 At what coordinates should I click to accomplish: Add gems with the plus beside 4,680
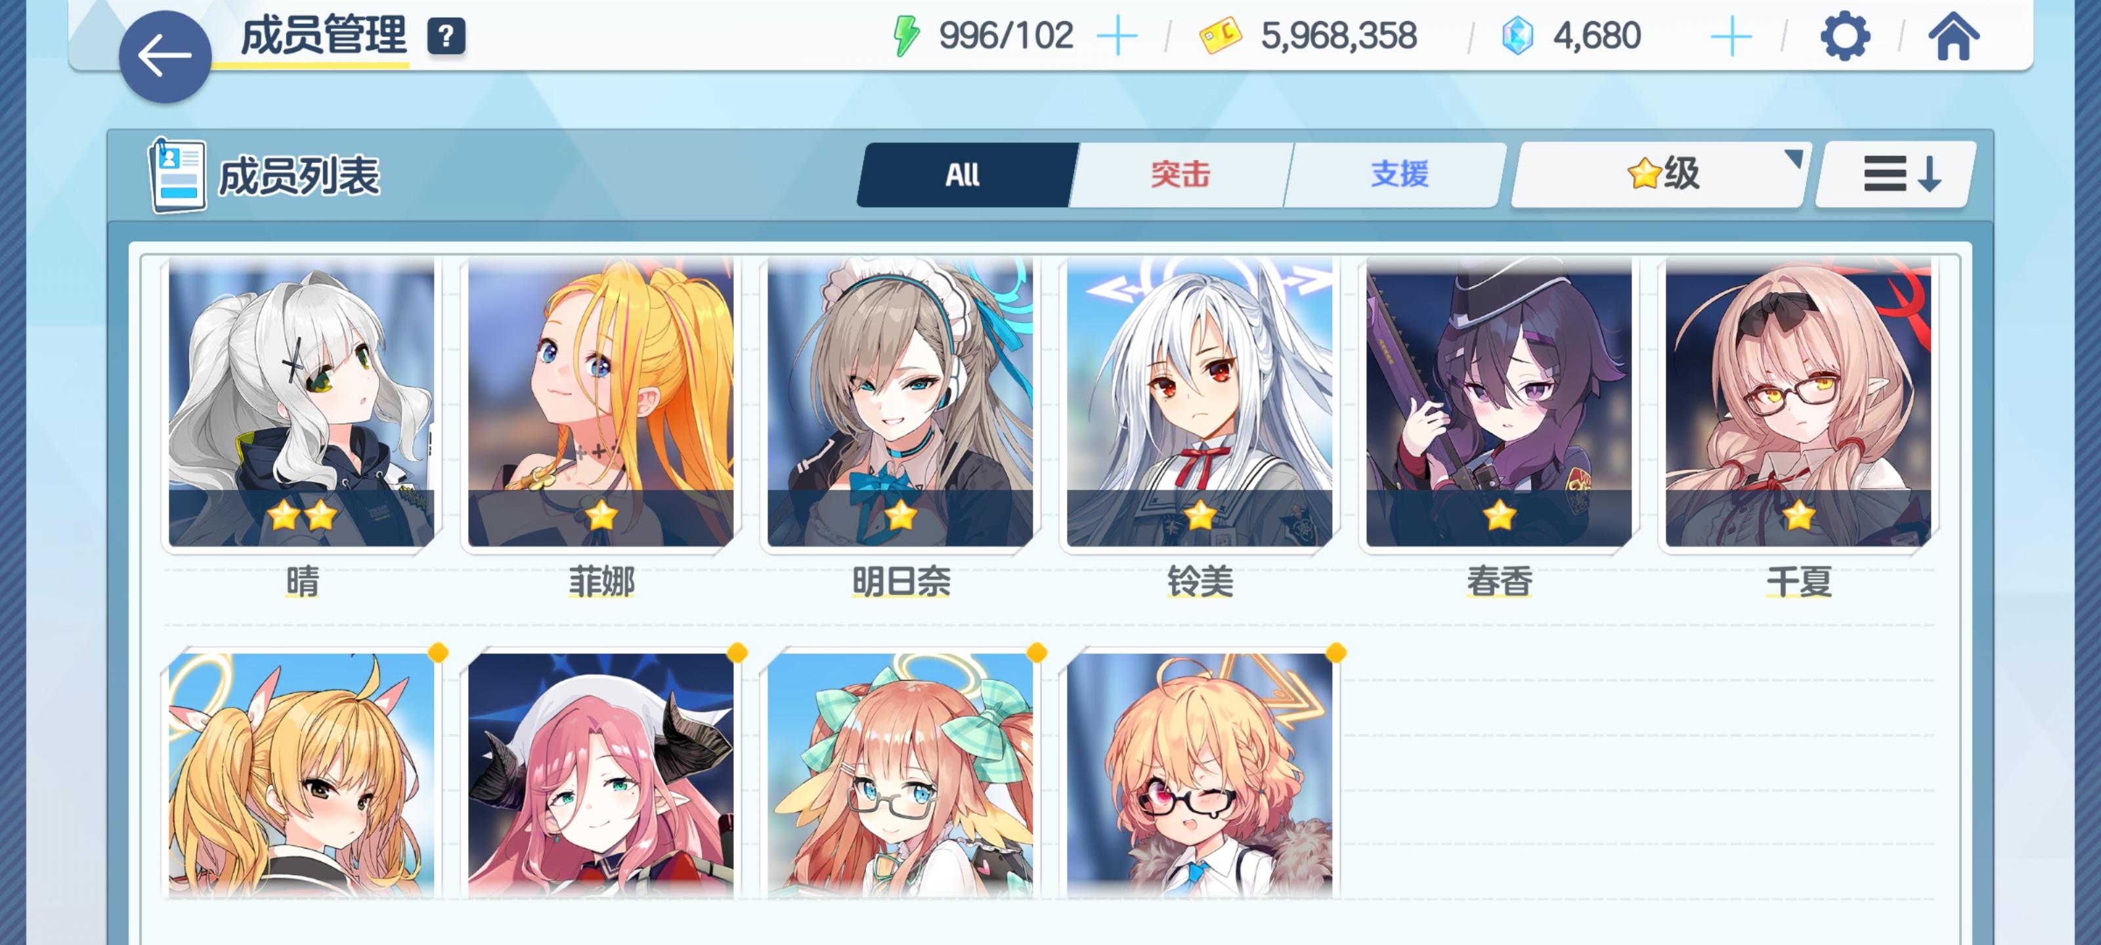click(x=1731, y=37)
